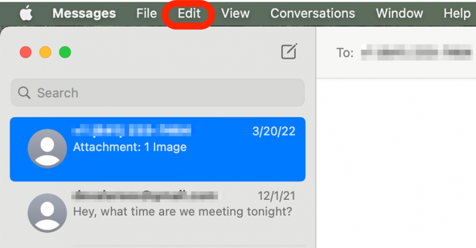Click the magnifying glass search icon

[x=24, y=93]
